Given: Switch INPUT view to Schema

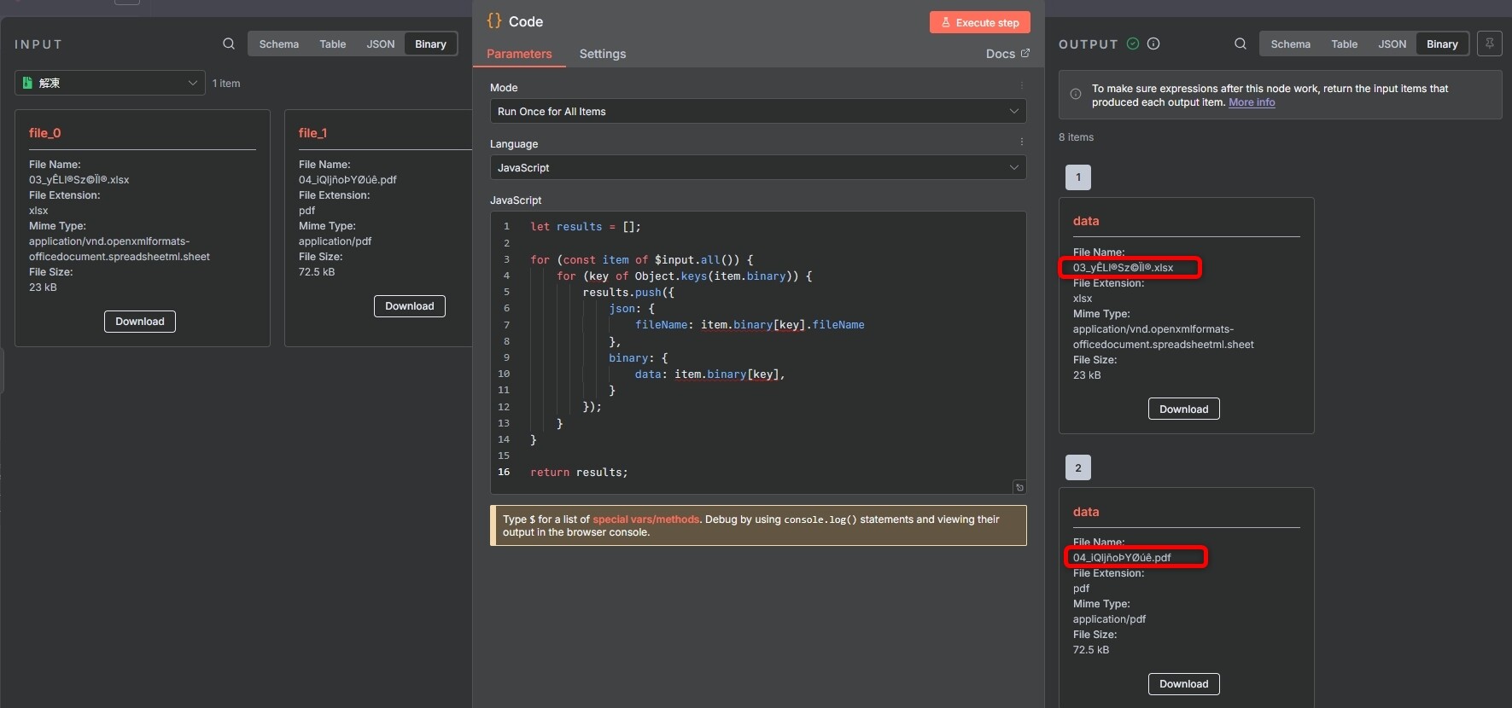Looking at the screenshot, I should tap(278, 44).
